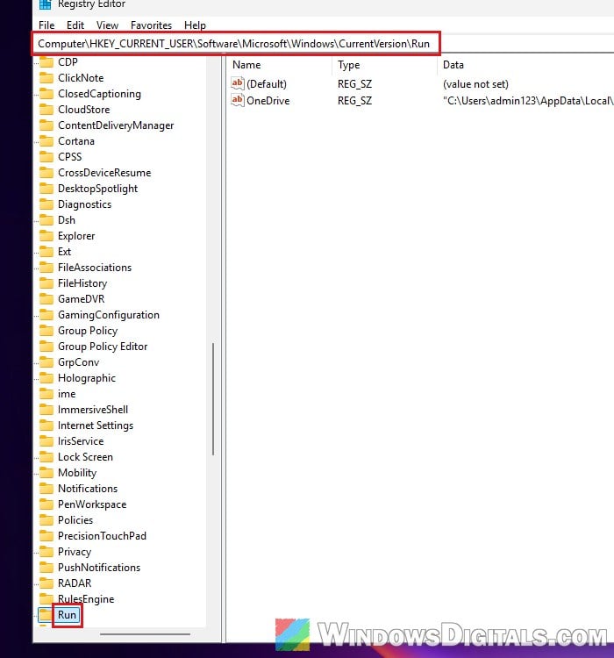Select the OneDrive string value icon

tap(237, 100)
